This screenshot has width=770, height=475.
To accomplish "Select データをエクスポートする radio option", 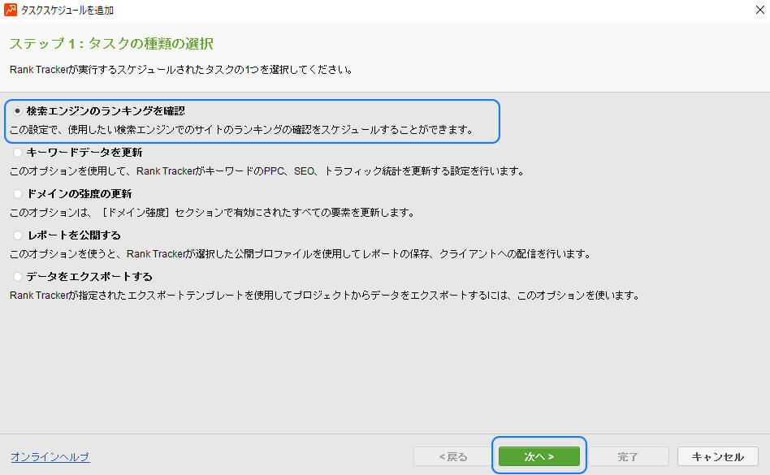I will tap(18, 277).
